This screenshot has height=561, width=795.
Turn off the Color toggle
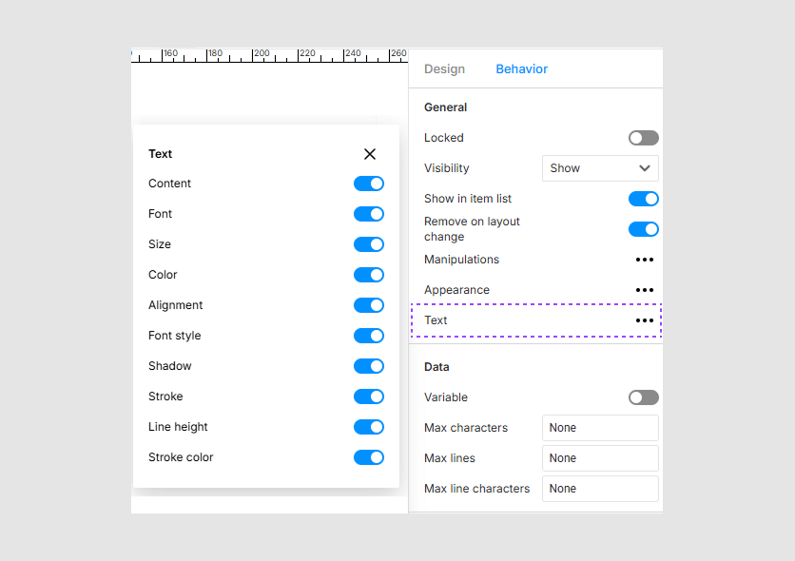pos(369,275)
